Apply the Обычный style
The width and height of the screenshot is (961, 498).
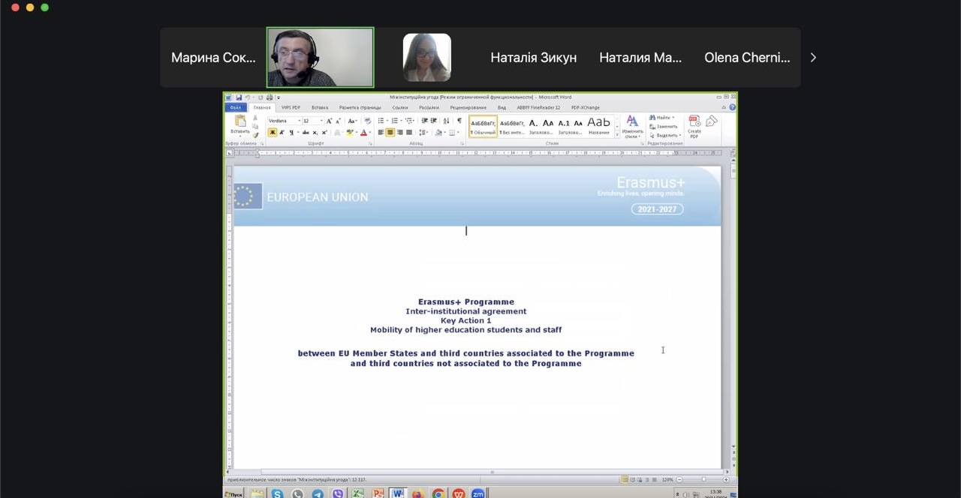484,126
